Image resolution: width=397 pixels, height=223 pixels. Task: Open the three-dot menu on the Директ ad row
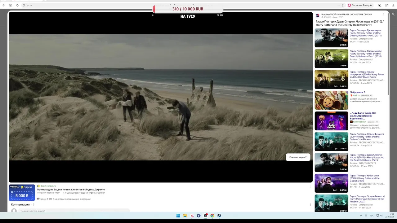310,187
